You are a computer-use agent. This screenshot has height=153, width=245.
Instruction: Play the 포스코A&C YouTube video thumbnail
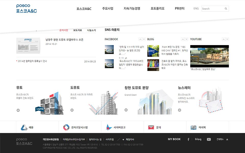coord(209,56)
